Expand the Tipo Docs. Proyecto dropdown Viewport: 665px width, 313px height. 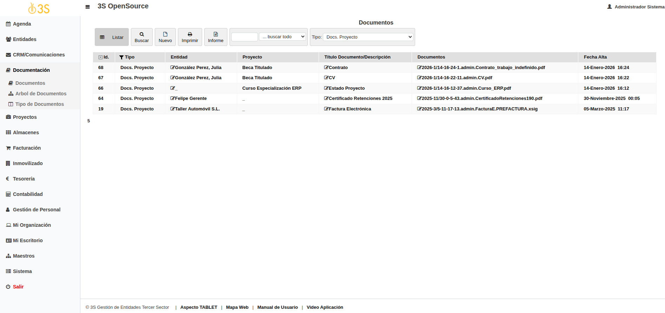click(368, 37)
